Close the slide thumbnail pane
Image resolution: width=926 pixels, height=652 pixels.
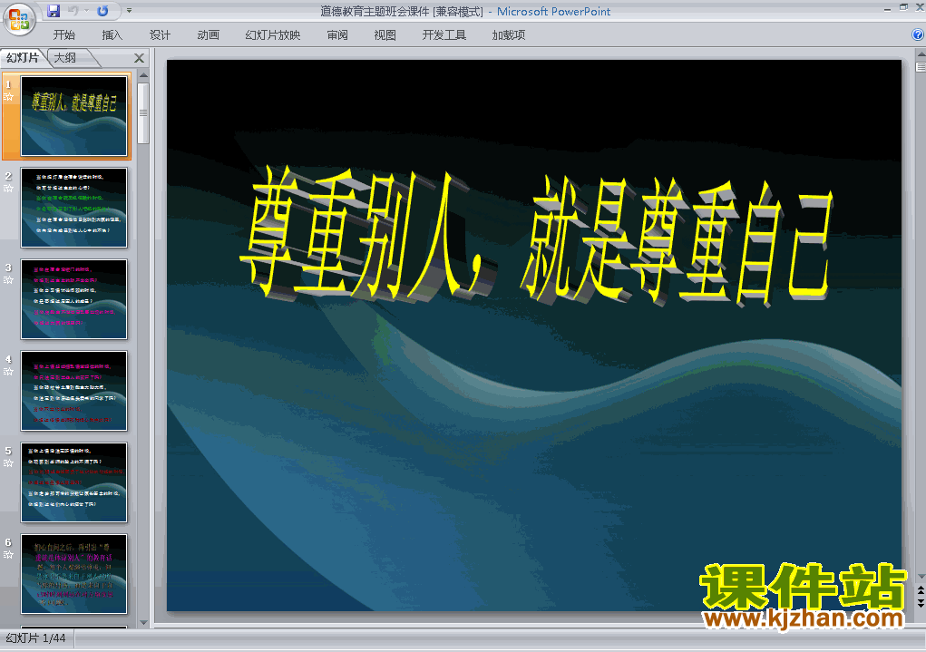tap(140, 58)
